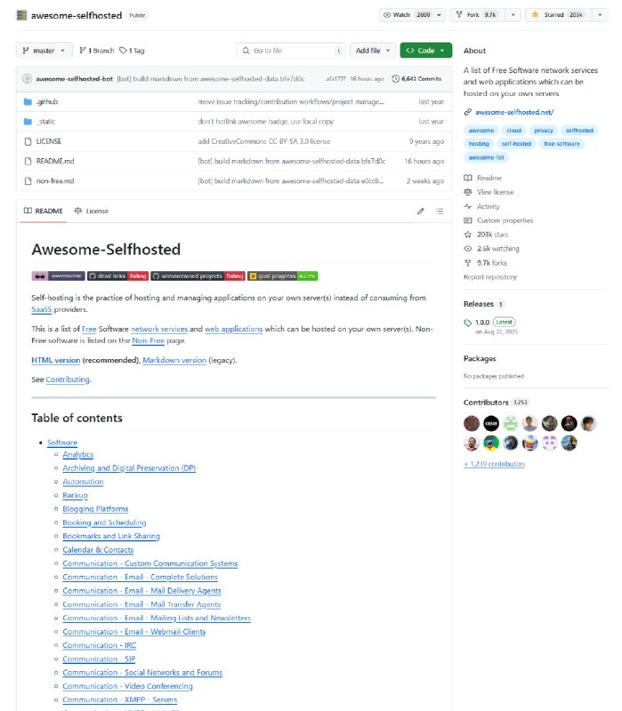This screenshot has width=622, height=711.
Task: Open the master branch selector dropdown
Action: pos(44,51)
